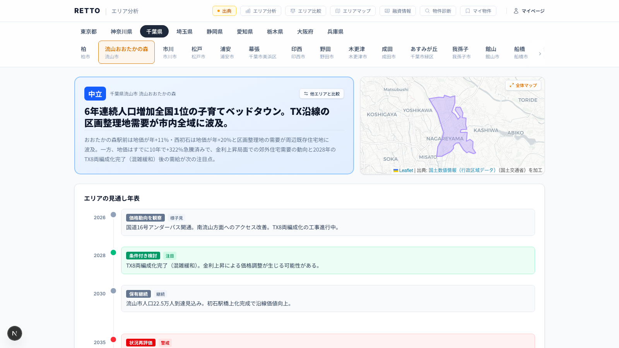Screen dimensions: 619x348
Task: Choose the 市川 area
Action: (170, 52)
